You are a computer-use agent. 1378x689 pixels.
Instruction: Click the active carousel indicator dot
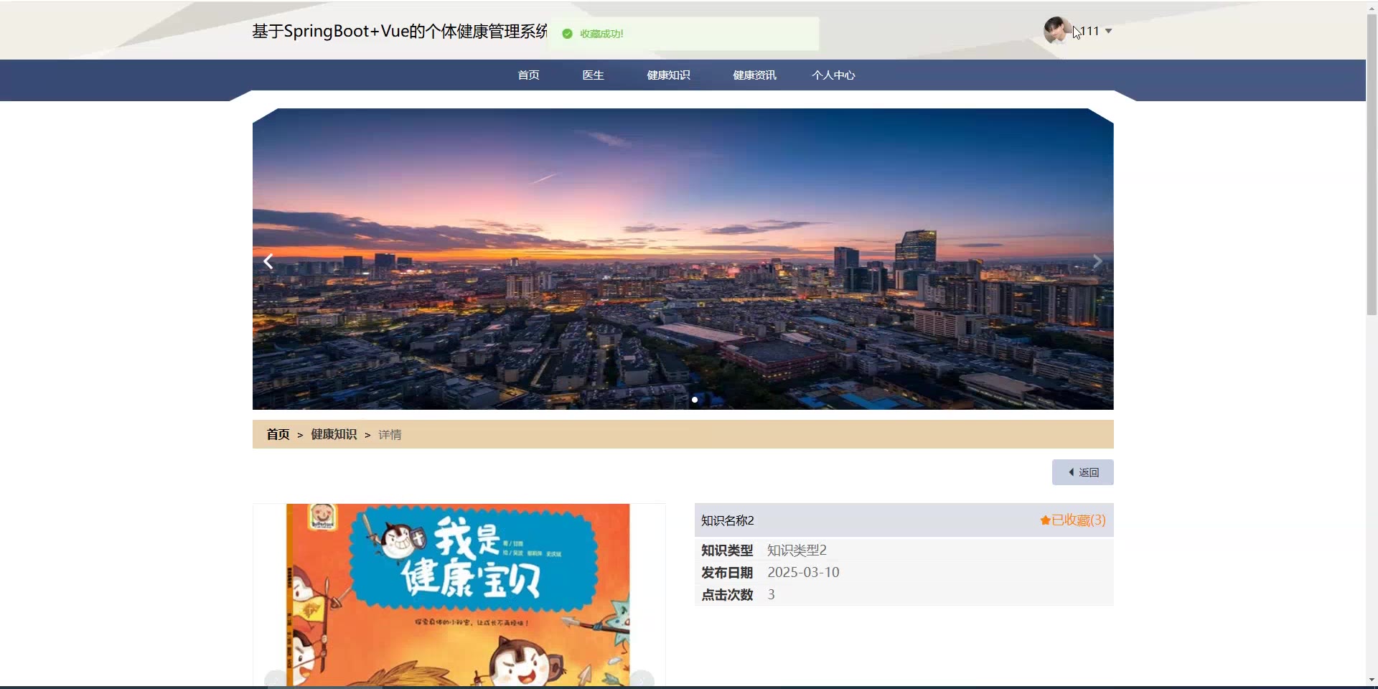tap(695, 400)
